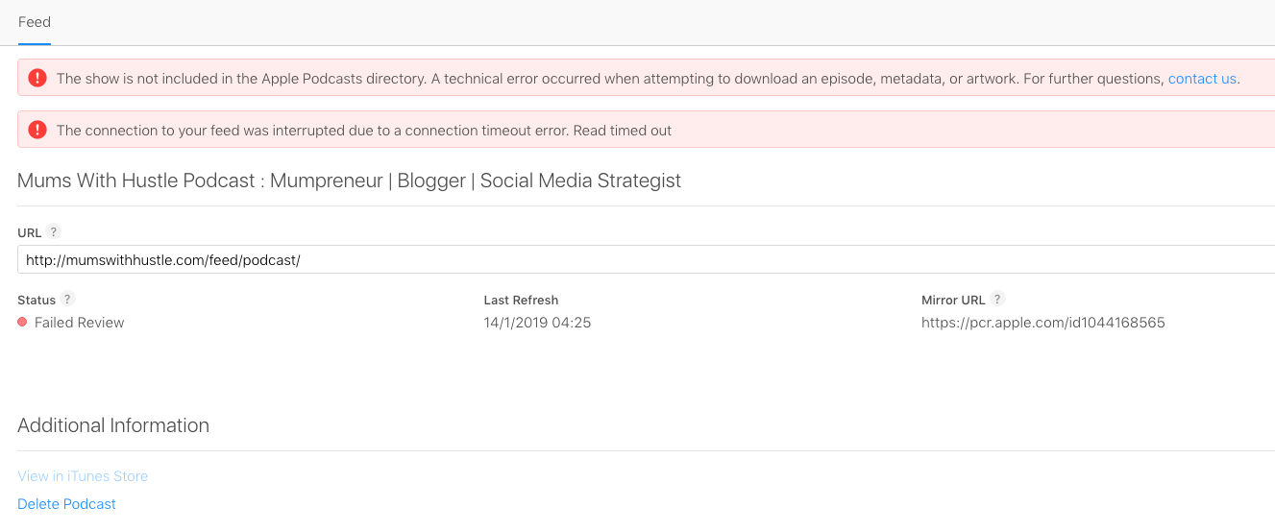Click the first red error alert icon
This screenshot has width=1275, height=531.
pyautogui.click(x=37, y=79)
